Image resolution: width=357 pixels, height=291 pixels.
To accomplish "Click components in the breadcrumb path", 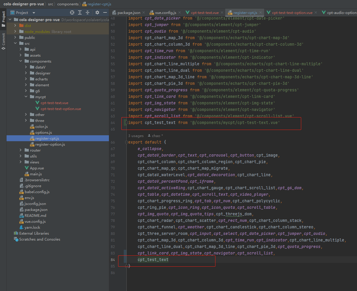I will click(x=68, y=4).
